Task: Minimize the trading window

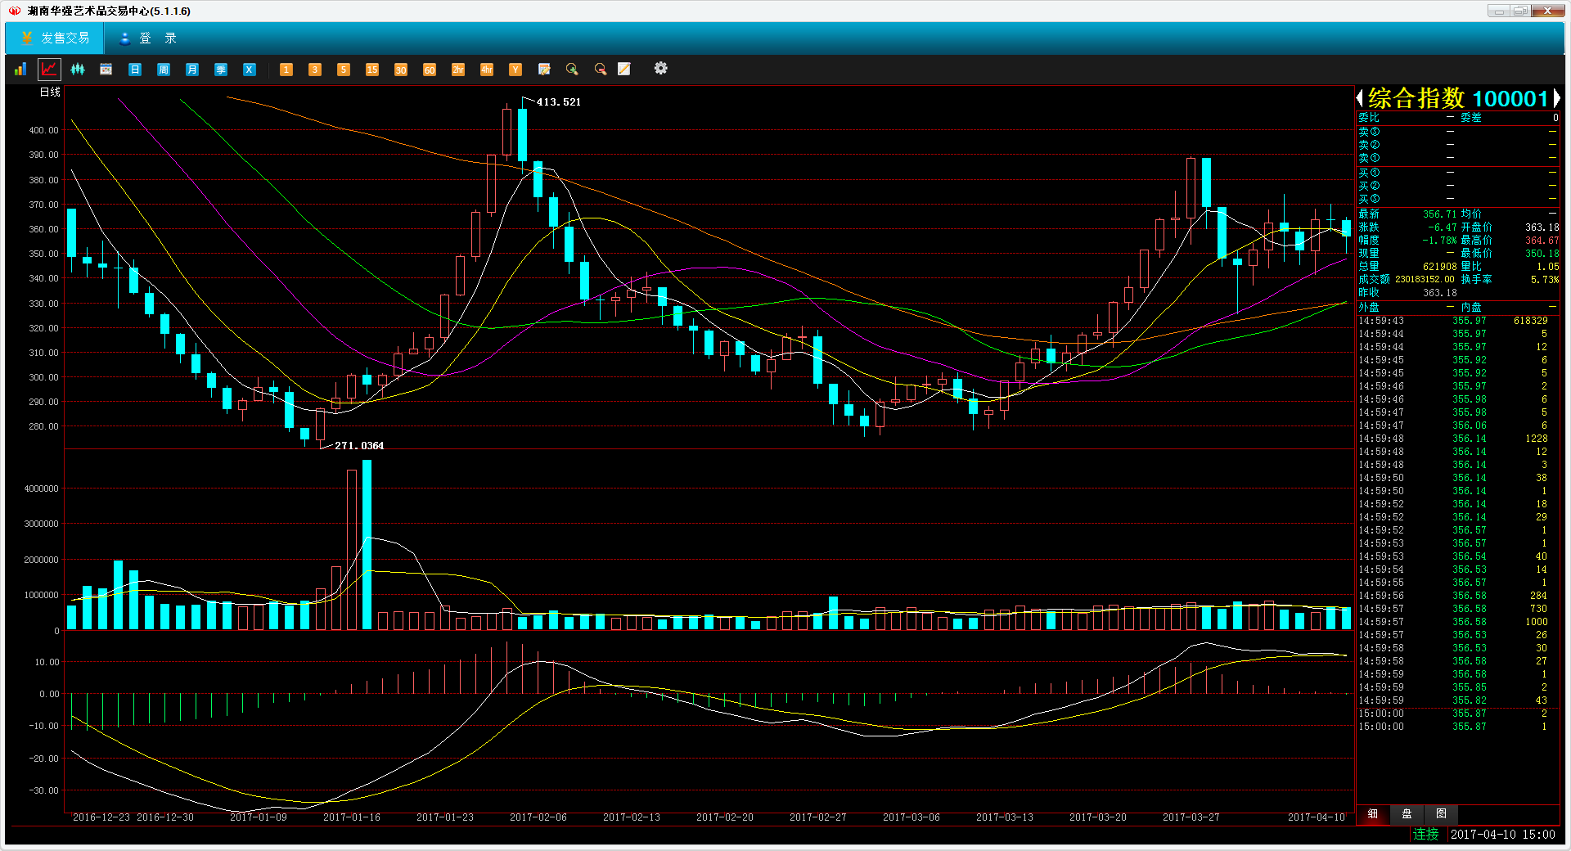Action: tap(1499, 11)
